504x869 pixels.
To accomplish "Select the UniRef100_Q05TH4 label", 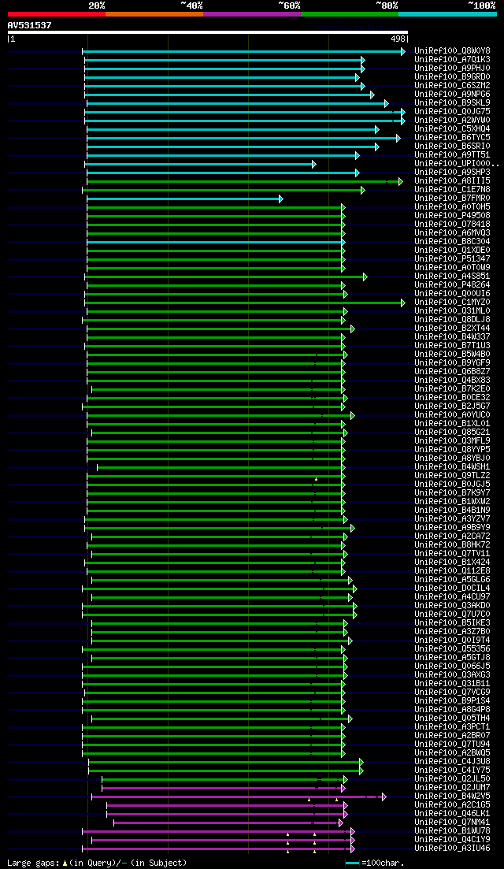I will pos(452,719).
